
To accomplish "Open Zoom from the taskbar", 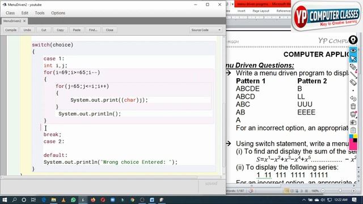I will pos(112,199).
